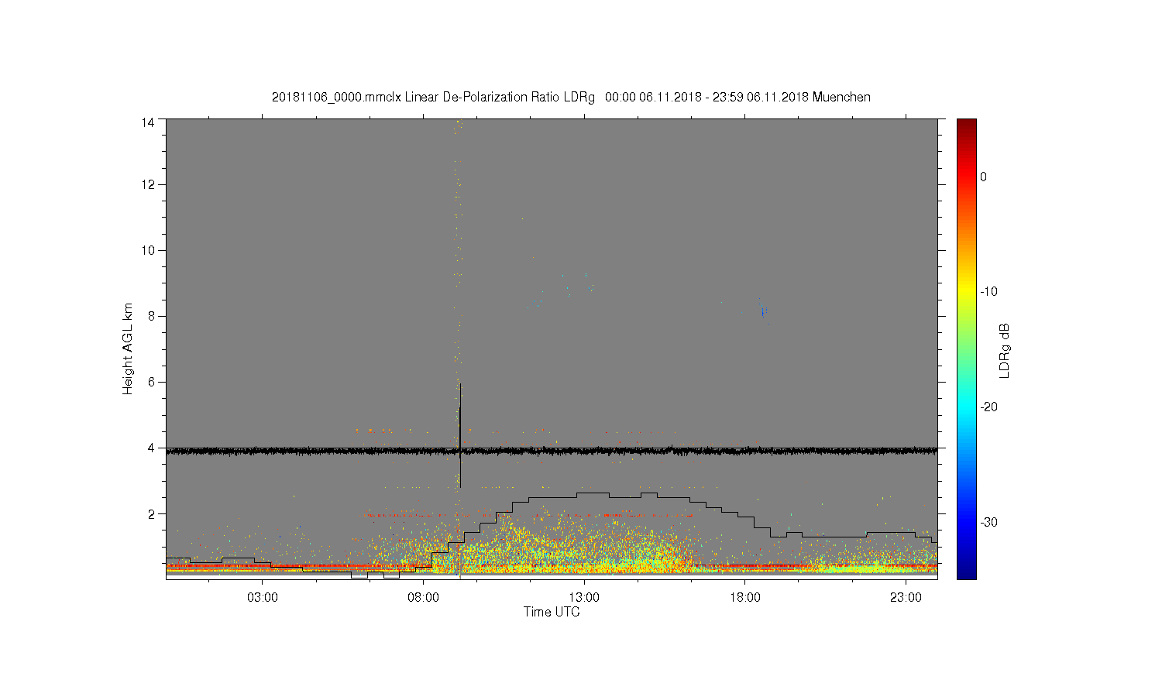This screenshot has width=1162, height=697.
Task: Click the blue echo cluster near 8 km at 18:30
Action: [763, 311]
